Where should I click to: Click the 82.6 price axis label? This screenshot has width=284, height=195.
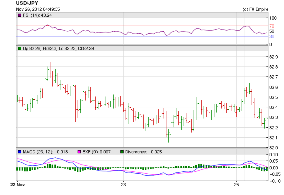click(x=274, y=87)
